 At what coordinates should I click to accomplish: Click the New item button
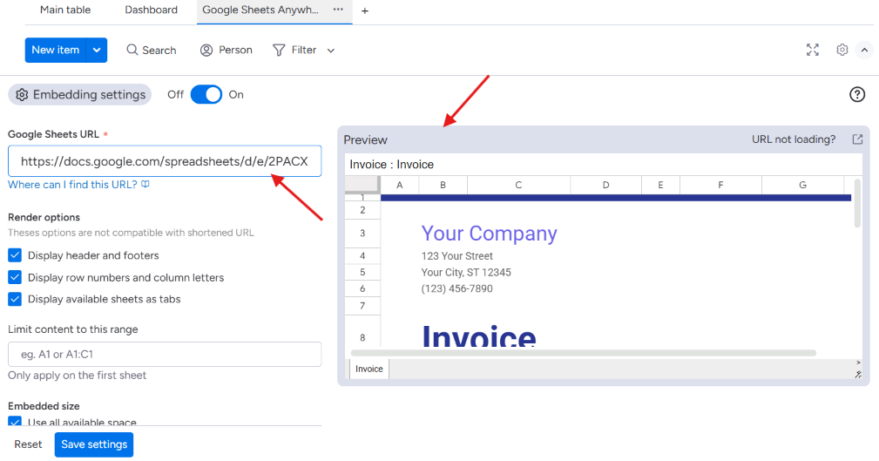[x=56, y=50]
